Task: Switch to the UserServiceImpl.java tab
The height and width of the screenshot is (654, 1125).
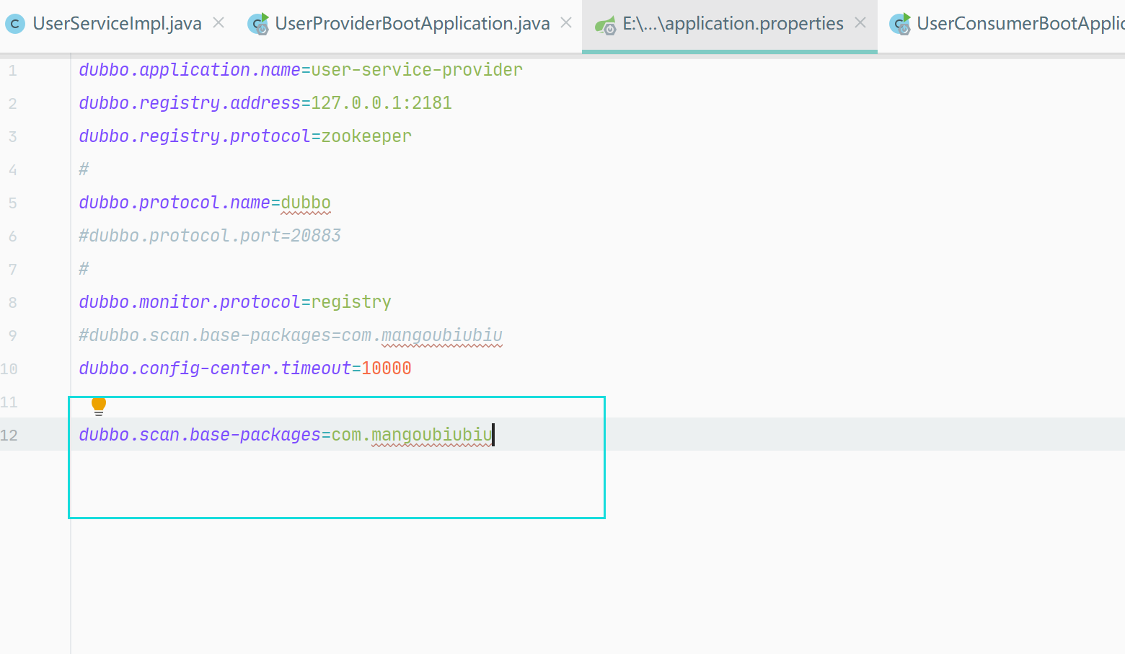Action: click(x=118, y=24)
